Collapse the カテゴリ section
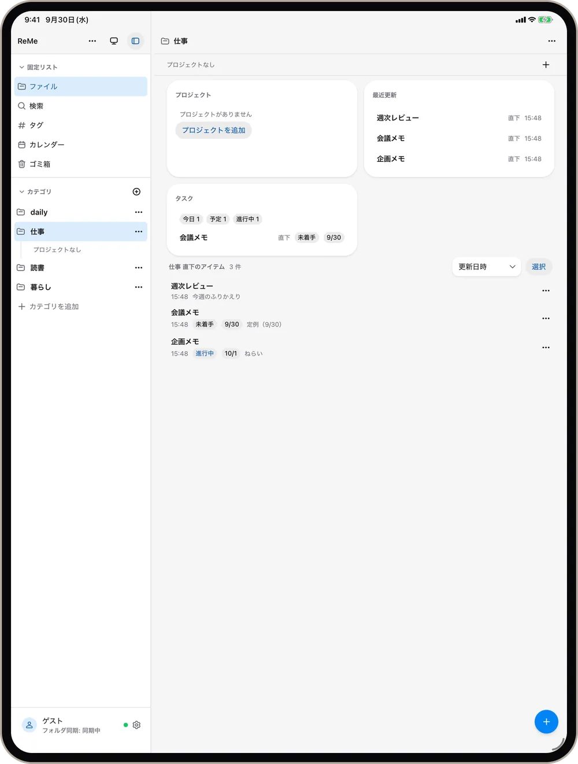The image size is (578, 764). click(35, 191)
